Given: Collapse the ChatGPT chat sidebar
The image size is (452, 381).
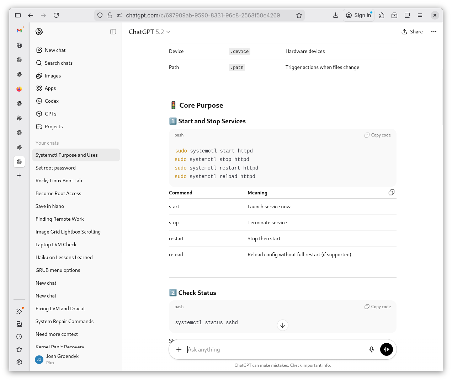Looking at the screenshot, I should pyautogui.click(x=113, y=32).
